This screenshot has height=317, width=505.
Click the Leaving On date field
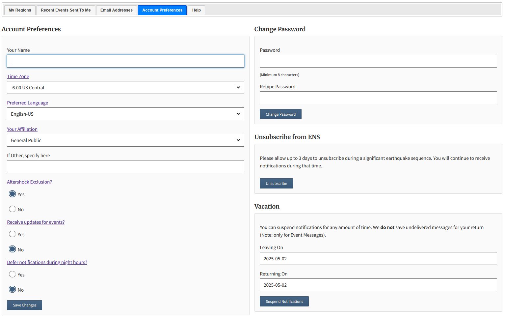[x=378, y=259]
